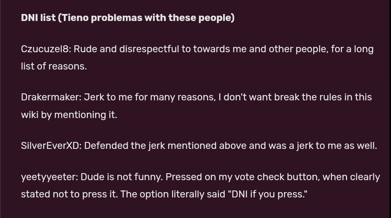Click the text "wiki by mentioning it."
The height and width of the screenshot is (218, 391).
pos(69,115)
